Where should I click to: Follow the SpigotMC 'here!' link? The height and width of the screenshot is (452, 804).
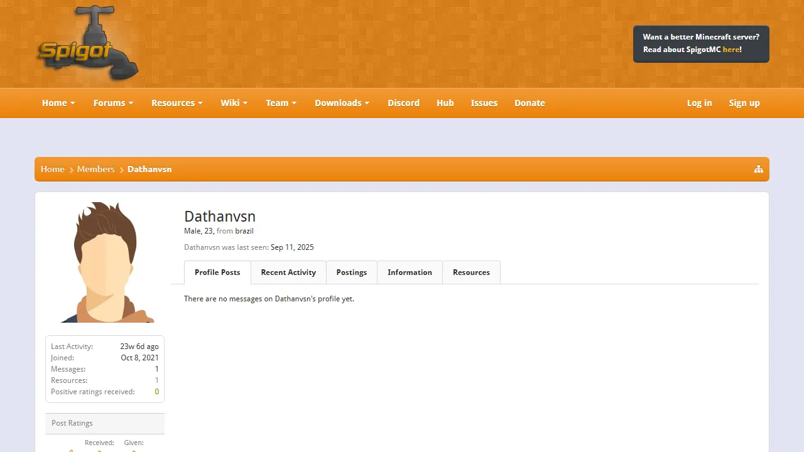click(731, 50)
